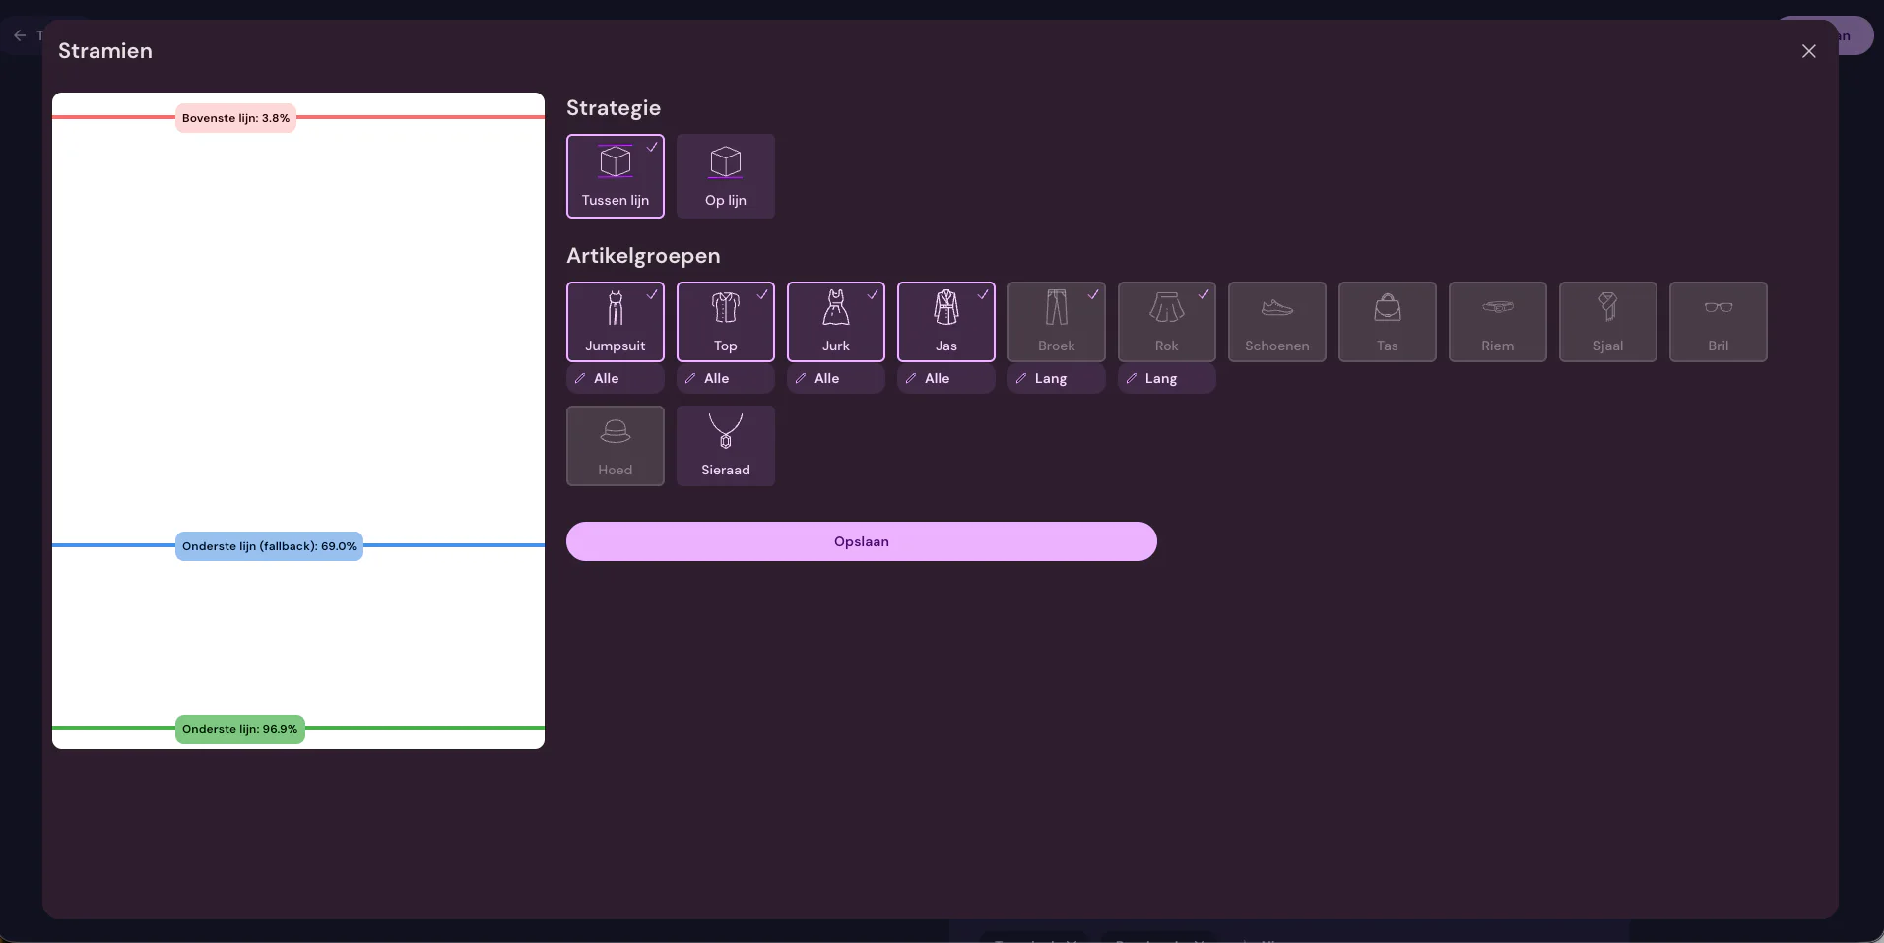Toggle the Top article group
The height and width of the screenshot is (943, 1884).
[726, 322]
